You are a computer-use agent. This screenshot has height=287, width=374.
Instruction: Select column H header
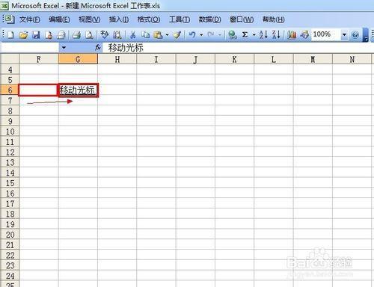(117, 59)
